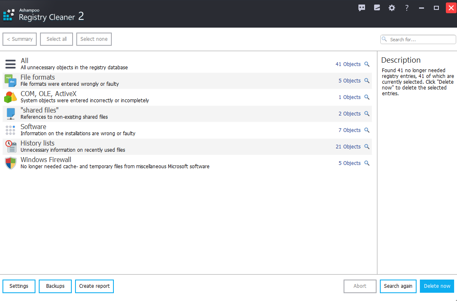Open settings gear icon in title bar
Viewport: 457px width, 301px height.
tap(392, 8)
